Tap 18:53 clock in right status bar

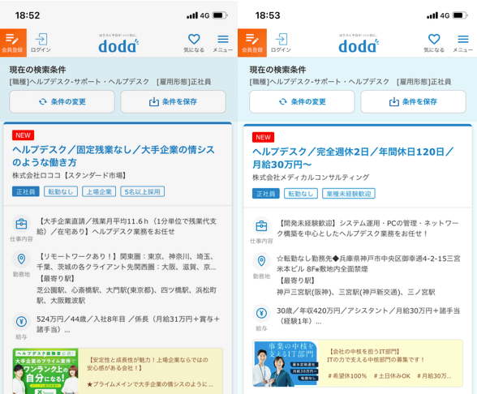(x=268, y=15)
